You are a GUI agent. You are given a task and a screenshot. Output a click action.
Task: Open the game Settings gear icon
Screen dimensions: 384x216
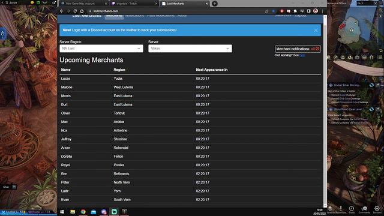point(377,209)
